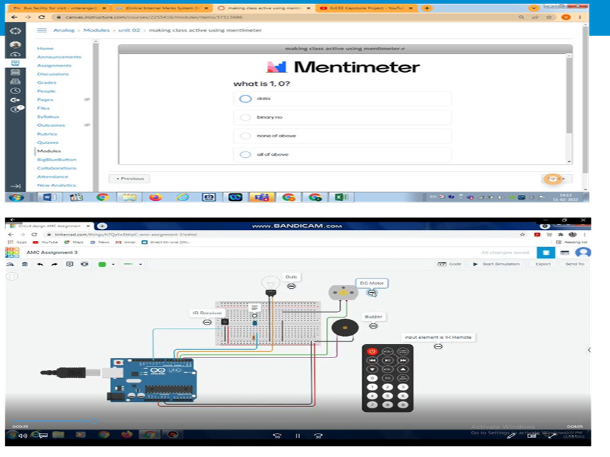Reload the Canvas page
The height and width of the screenshot is (457, 610).
(42, 17)
